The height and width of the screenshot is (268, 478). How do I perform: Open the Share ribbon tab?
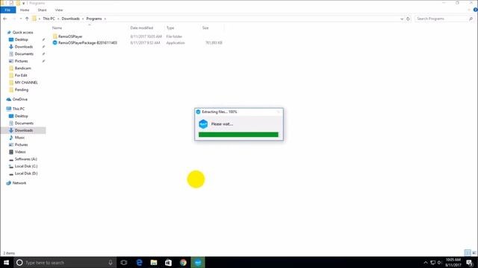pos(42,10)
